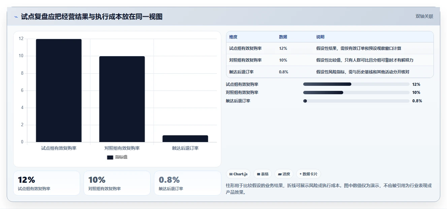Click the 触达后退订率 bar in chart

(x=185, y=139)
